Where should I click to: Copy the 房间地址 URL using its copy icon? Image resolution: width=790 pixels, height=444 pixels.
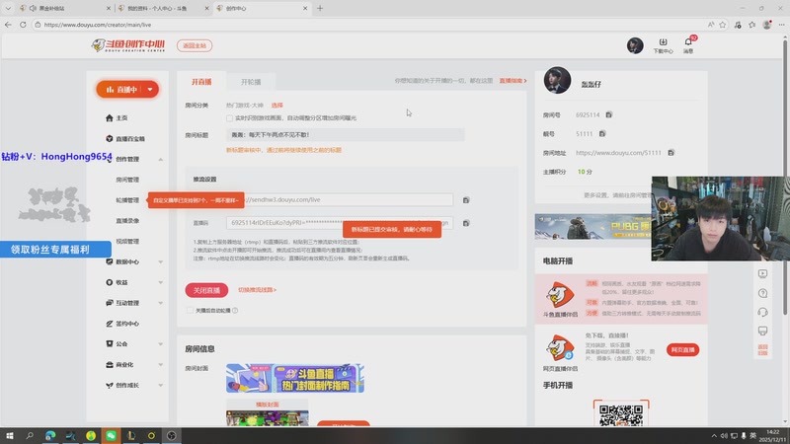pos(671,153)
